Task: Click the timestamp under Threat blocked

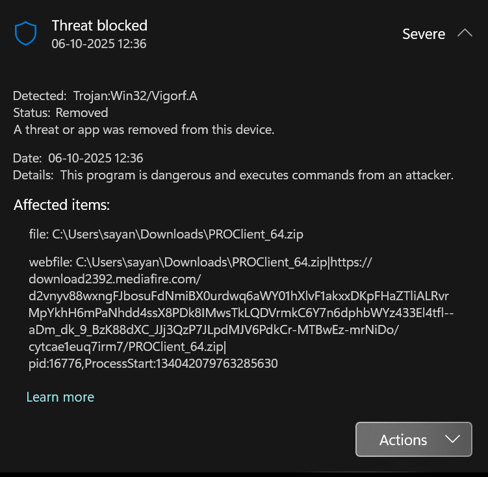Action: pyautogui.click(x=99, y=44)
